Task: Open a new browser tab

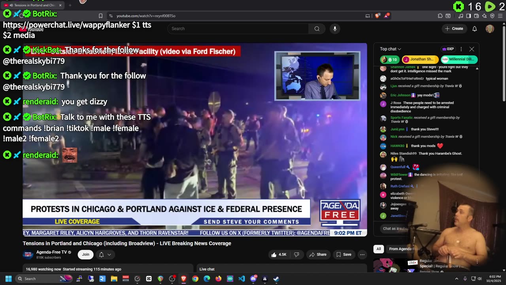Action: [70, 5]
